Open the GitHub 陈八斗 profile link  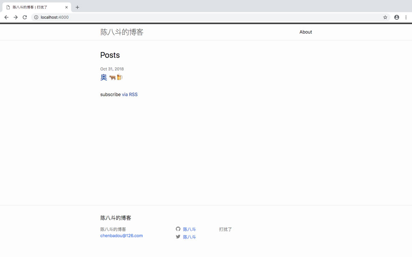click(189, 229)
